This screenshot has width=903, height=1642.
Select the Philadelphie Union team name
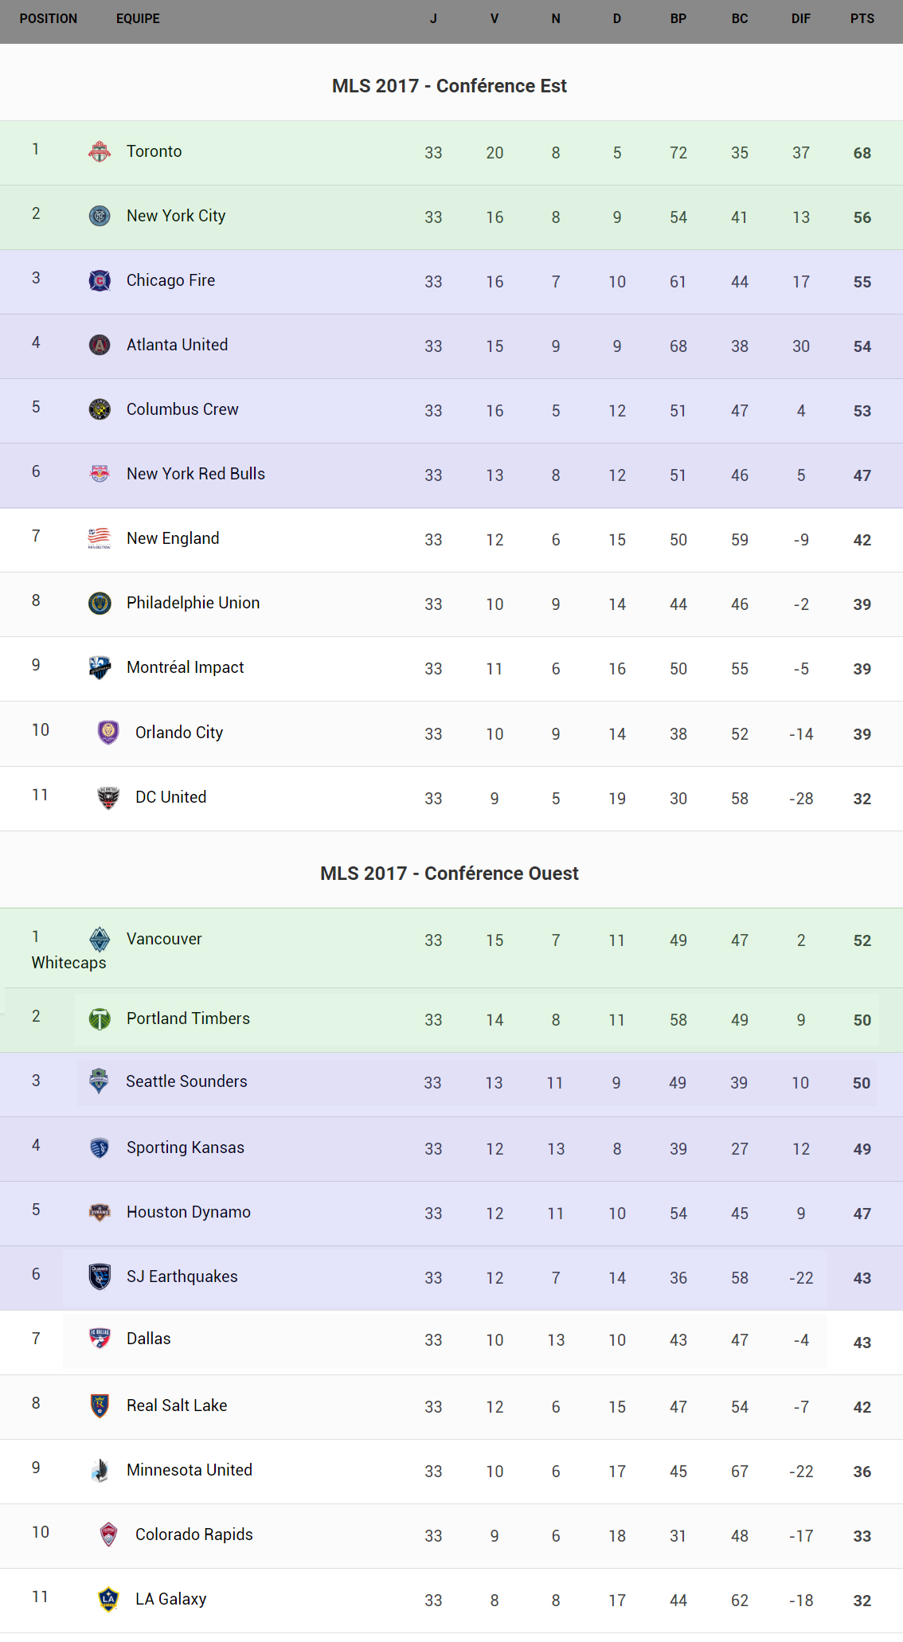coord(193,603)
